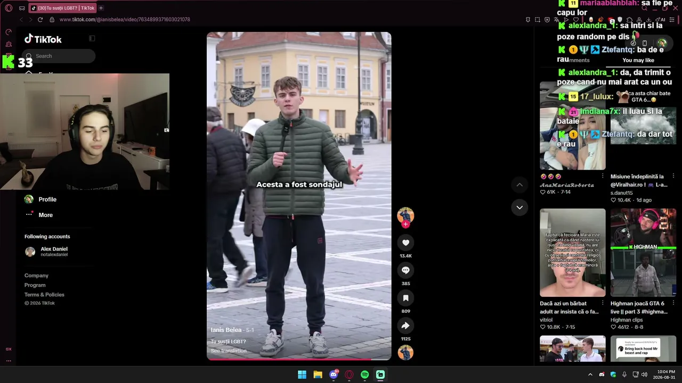Open options for the AnaMariaRoberta video

[603, 176]
